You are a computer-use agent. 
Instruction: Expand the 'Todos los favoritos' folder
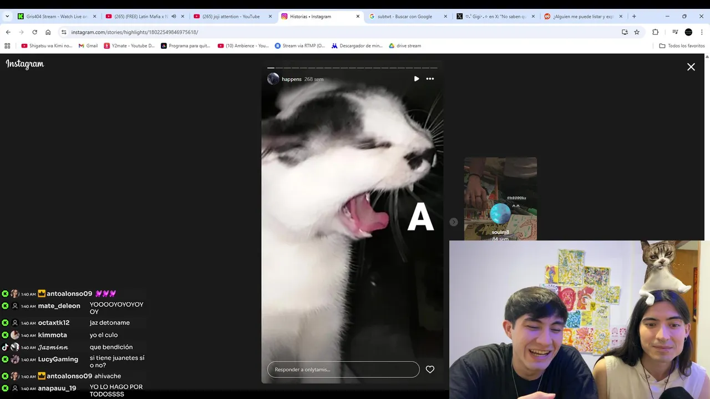[x=682, y=46]
